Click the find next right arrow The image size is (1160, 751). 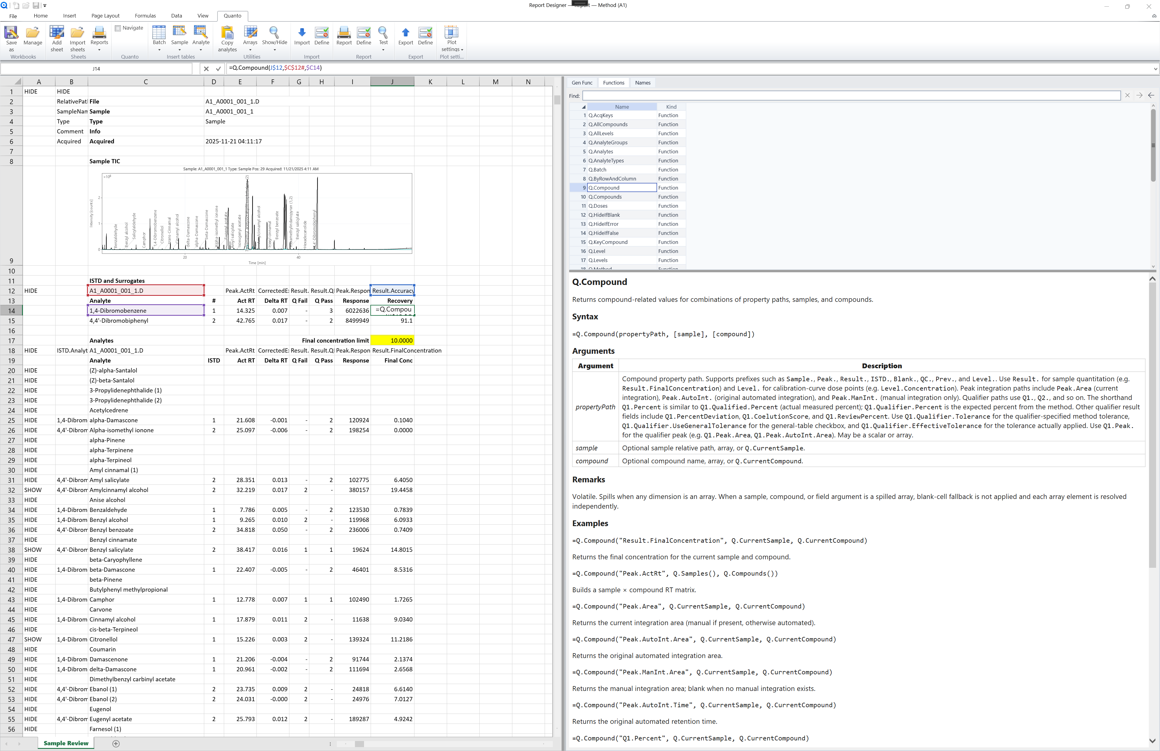coord(1139,95)
